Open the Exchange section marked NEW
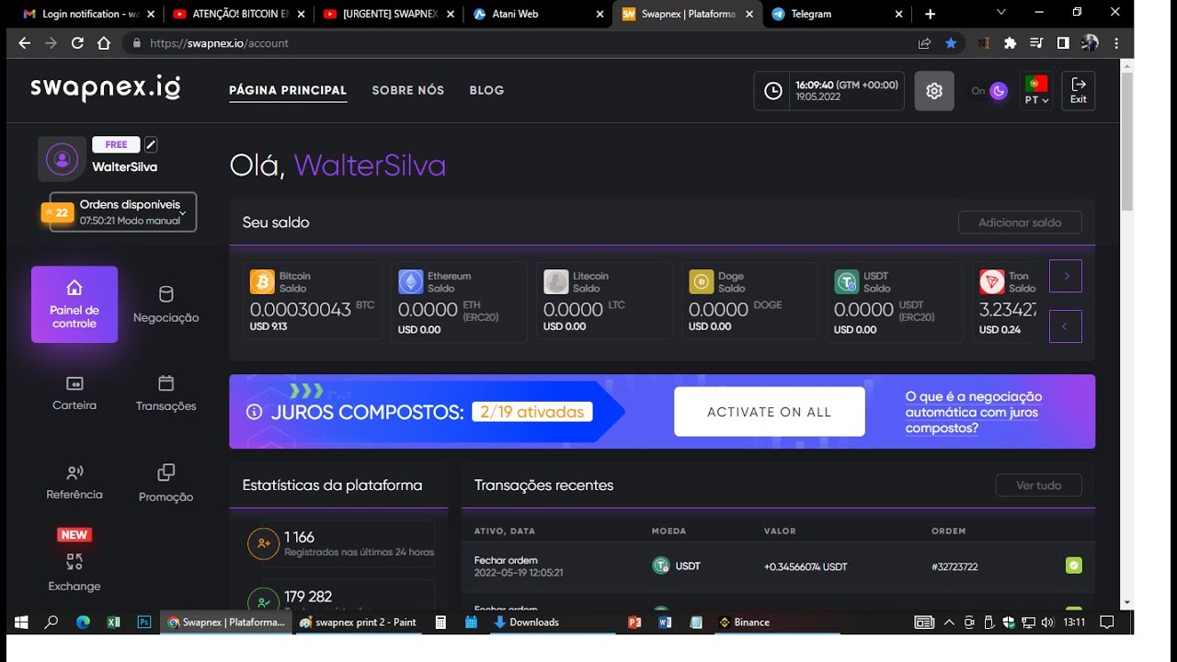 74,561
